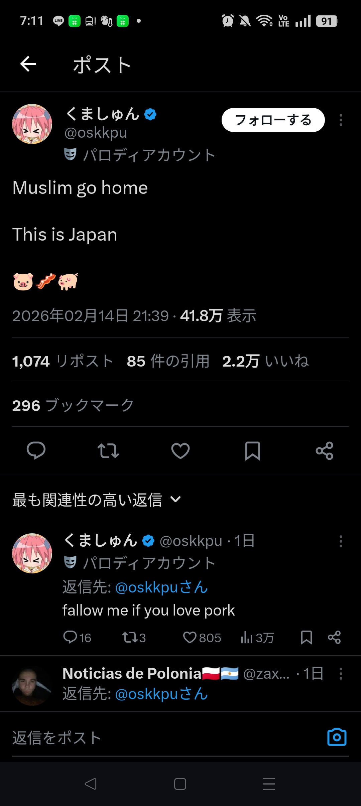The height and width of the screenshot is (806, 361).
Task: Tap the share icon under main post
Action: (x=325, y=451)
